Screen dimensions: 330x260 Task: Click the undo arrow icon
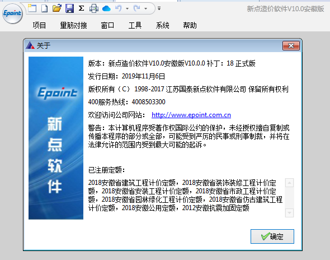(x=119, y=8)
